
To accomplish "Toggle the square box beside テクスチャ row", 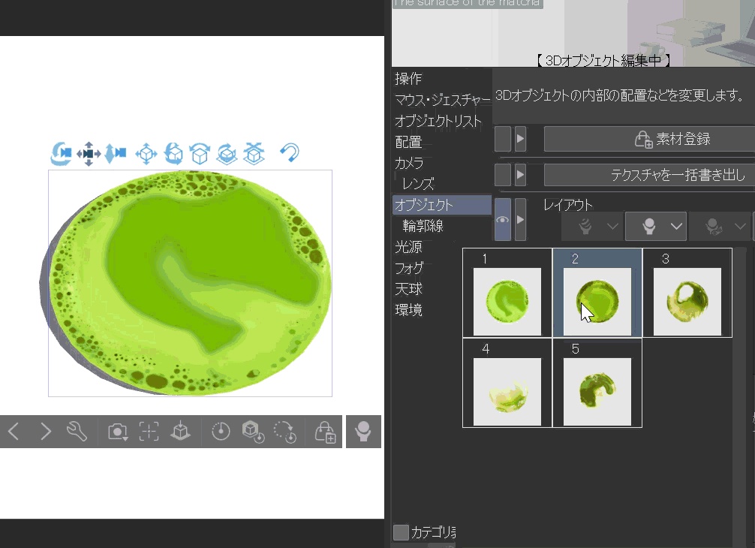I will [x=503, y=174].
